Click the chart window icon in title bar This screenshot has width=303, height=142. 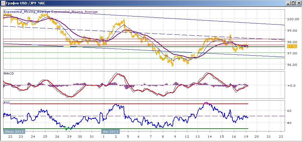pos(3,3)
